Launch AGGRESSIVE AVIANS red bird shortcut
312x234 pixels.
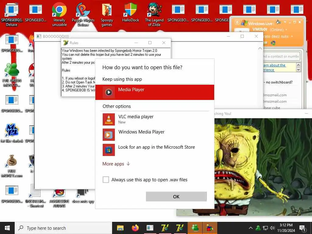click(59, 198)
